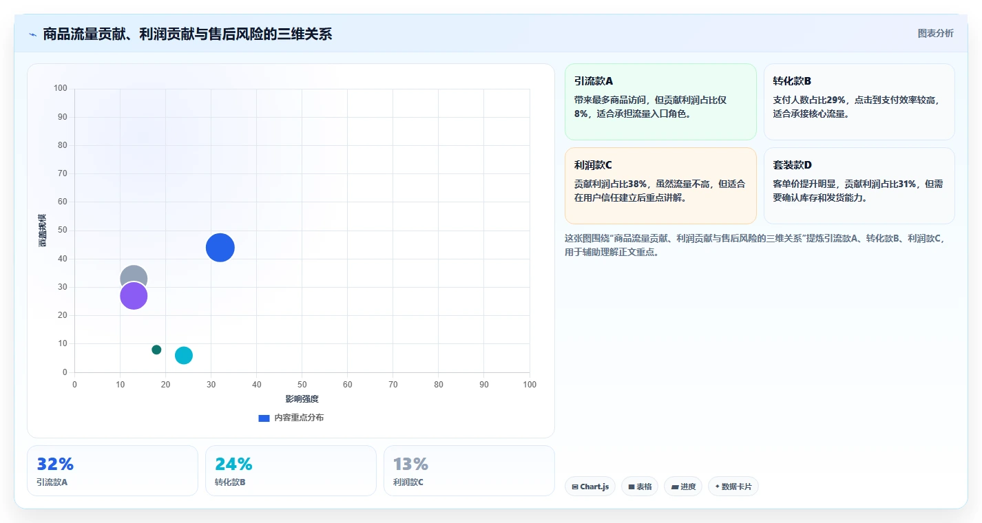Viewport: 982px width, 523px height.
Task: Click the 13% 利润款C stat card
Action: point(469,471)
